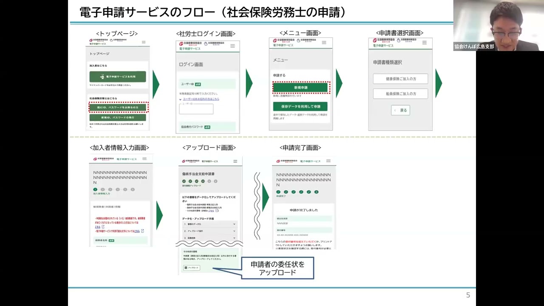544x306 pixels.
Task: Click the <アップロード画面> caption
Action: point(209,147)
